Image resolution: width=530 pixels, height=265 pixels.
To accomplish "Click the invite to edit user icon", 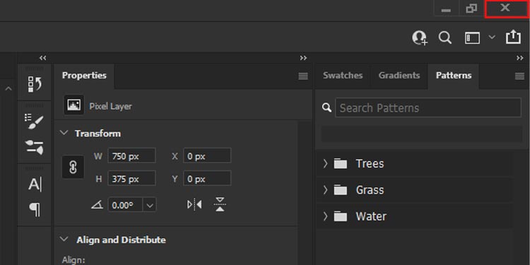I will click(420, 37).
